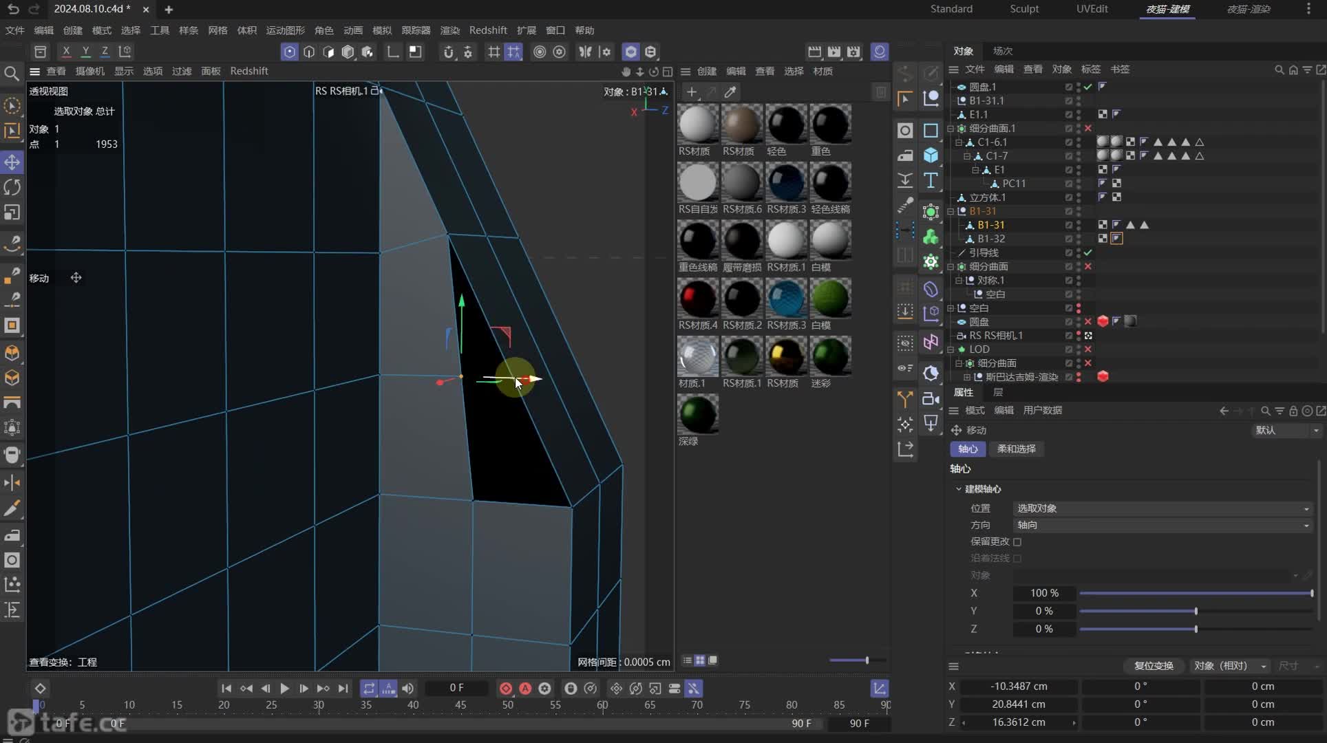Switch to the Sculpt layout

(x=1024, y=9)
